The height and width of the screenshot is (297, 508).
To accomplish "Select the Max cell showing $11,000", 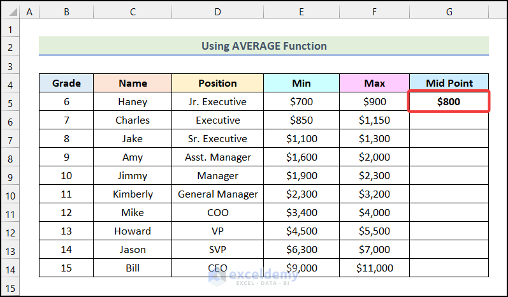I will [375, 268].
